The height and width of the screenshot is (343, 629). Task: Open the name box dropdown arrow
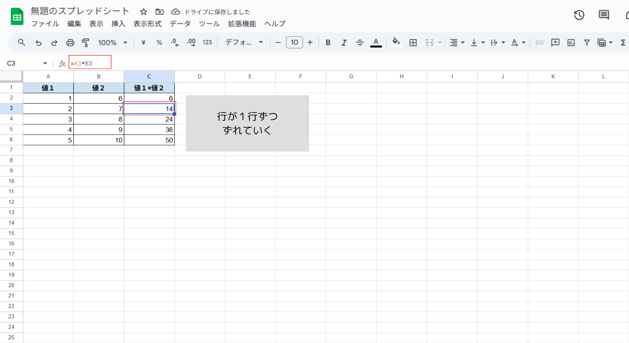45,64
